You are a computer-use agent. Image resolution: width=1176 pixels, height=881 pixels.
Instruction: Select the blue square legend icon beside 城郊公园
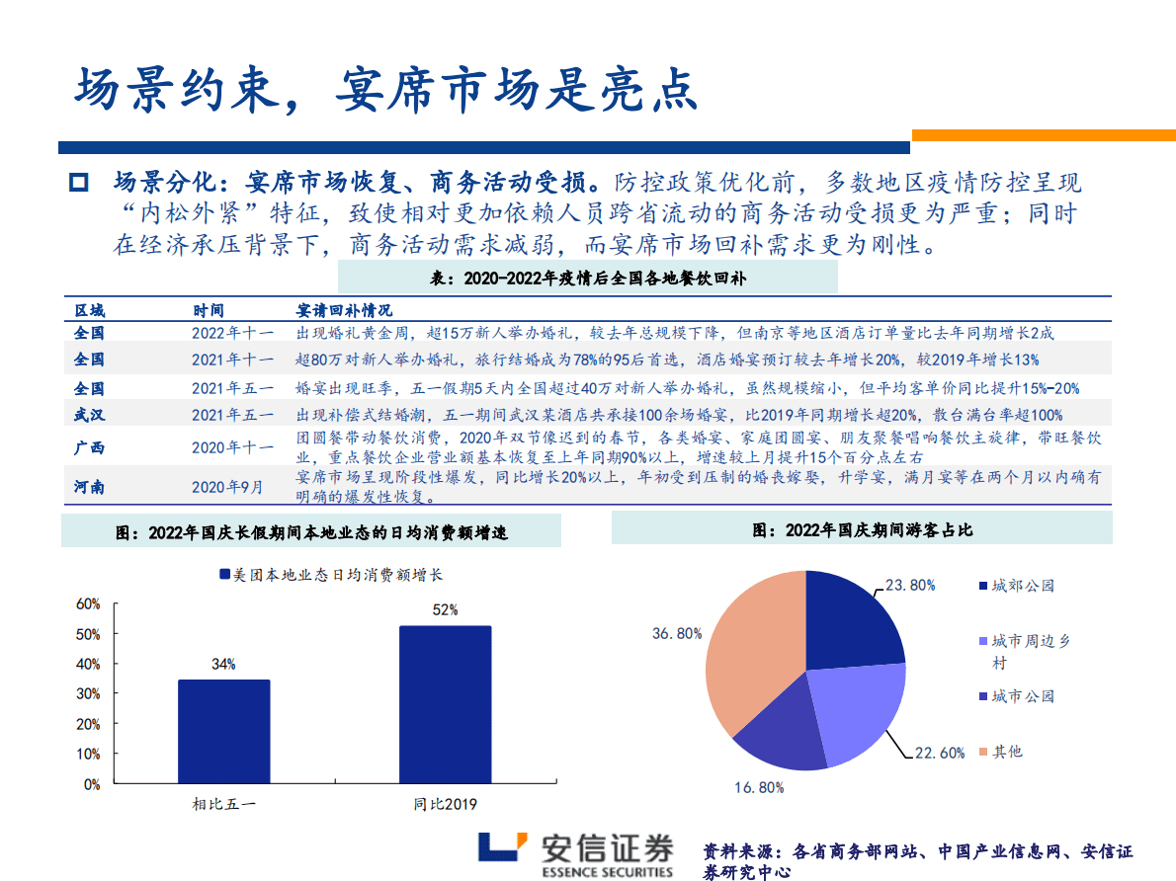click(984, 584)
